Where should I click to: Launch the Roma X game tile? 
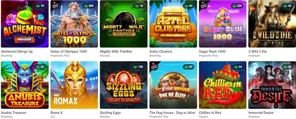(x=74, y=85)
